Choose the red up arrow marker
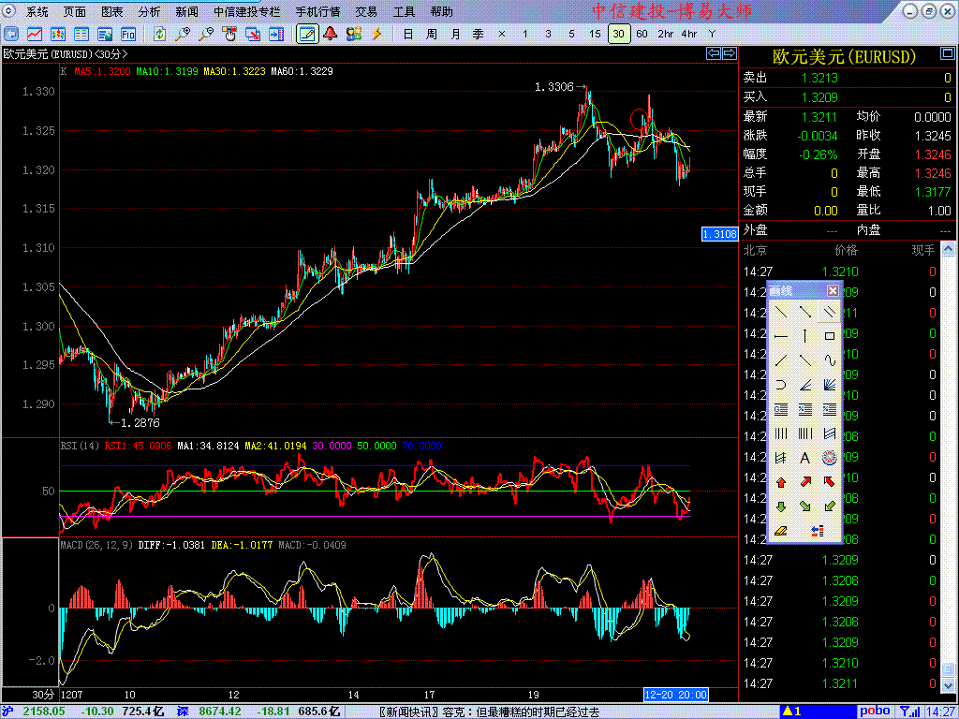The height and width of the screenshot is (719, 959). [x=780, y=482]
